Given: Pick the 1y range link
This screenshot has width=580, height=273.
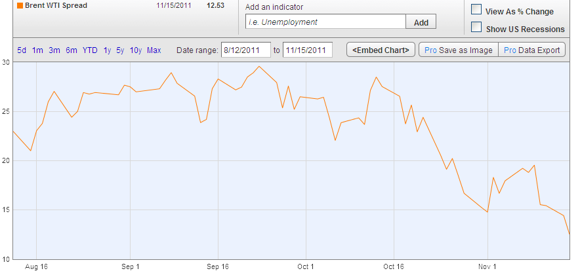Looking at the screenshot, I should point(107,50).
